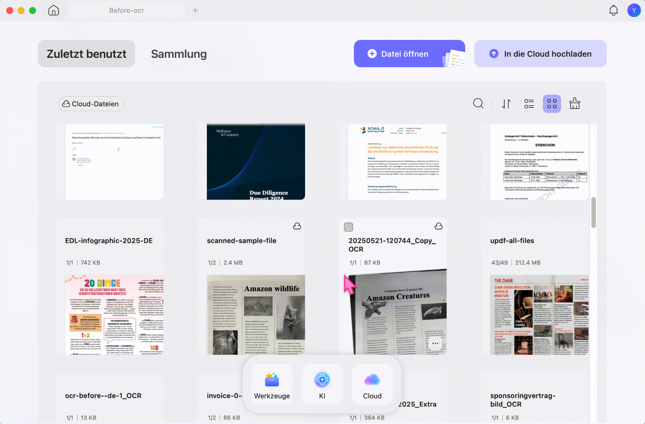Click the 2.4 MB size label
The image size is (645, 424).
233,262
